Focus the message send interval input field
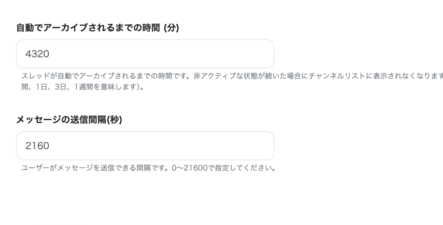The width and height of the screenshot is (443, 225). point(145,146)
